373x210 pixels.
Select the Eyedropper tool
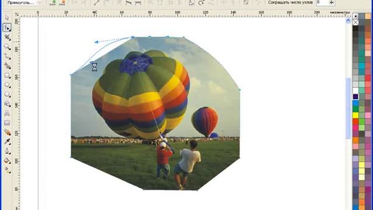tap(7, 142)
